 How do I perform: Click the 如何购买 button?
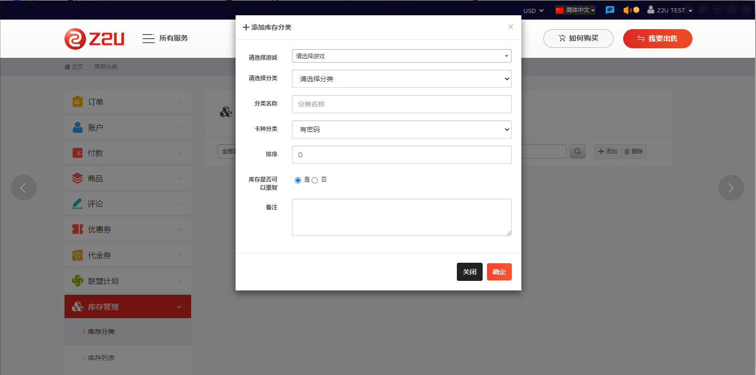tap(578, 38)
